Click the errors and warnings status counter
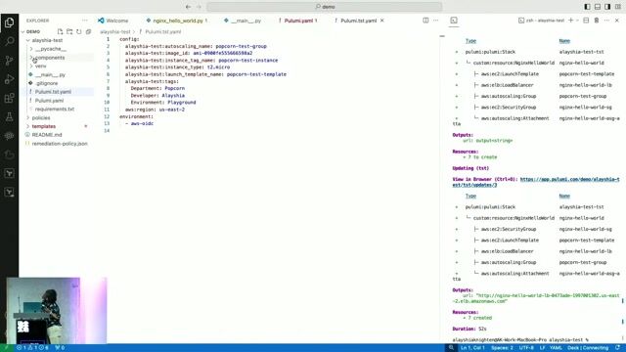 pyautogui.click(x=32, y=348)
